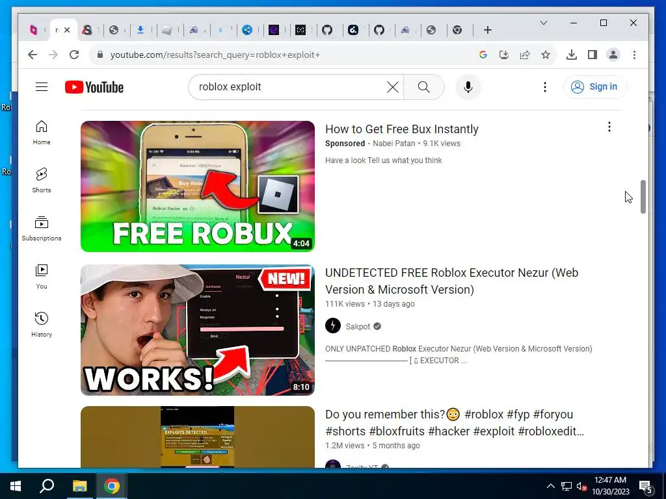This screenshot has height=499, width=666.
Task: Switch to the tab with blue download arrow
Action: [x=140, y=30]
